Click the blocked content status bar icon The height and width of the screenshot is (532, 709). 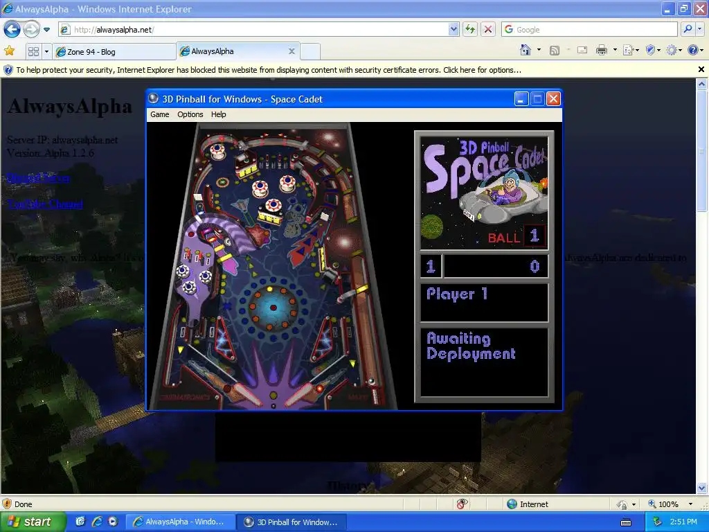pyautogui.click(x=461, y=504)
